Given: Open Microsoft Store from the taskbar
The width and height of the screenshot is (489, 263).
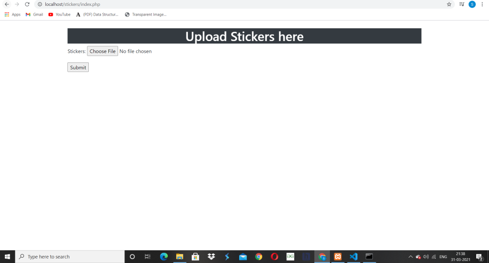Looking at the screenshot, I should click(x=196, y=257).
